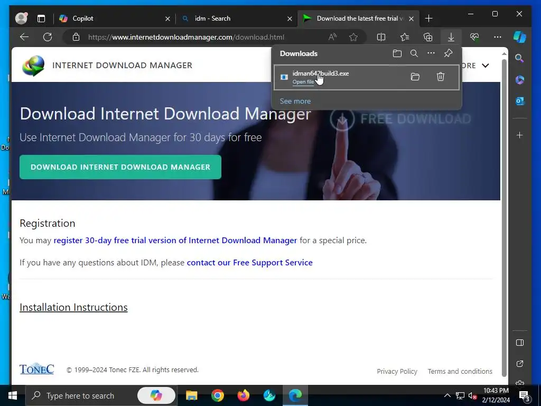541x406 pixels.
Task: Open Copilot from the taskbar
Action: [156, 395]
